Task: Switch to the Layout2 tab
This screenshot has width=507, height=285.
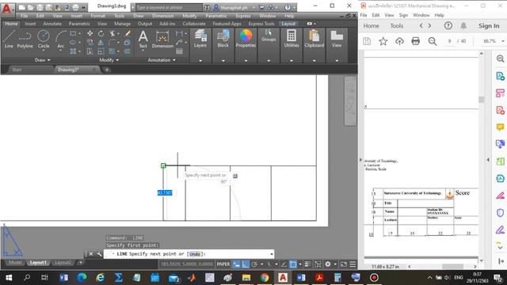Action: point(63,263)
